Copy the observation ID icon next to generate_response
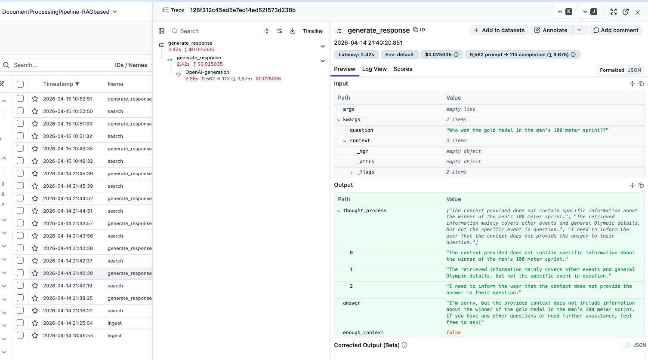 416,30
